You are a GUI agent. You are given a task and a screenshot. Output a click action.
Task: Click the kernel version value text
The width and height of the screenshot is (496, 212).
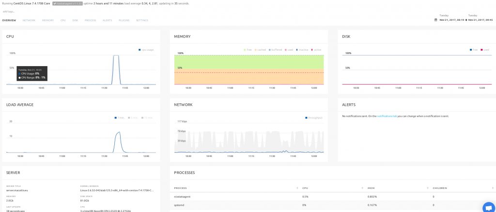point(117,191)
